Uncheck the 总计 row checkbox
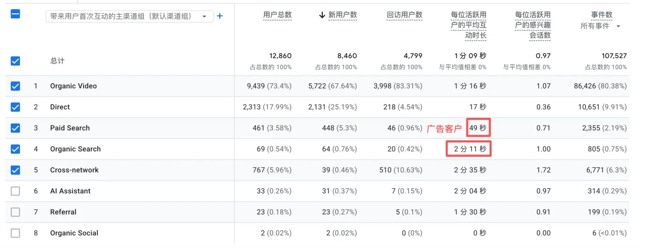 click(x=15, y=61)
